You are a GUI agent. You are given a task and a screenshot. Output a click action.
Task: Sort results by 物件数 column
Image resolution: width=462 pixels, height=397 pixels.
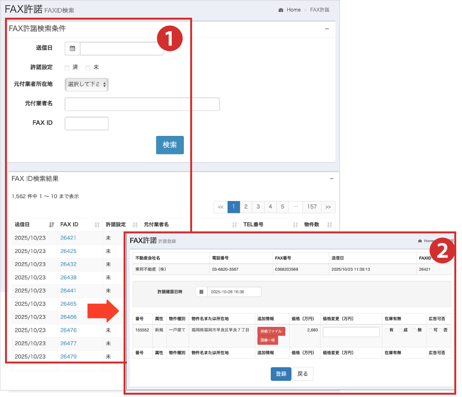(330, 224)
